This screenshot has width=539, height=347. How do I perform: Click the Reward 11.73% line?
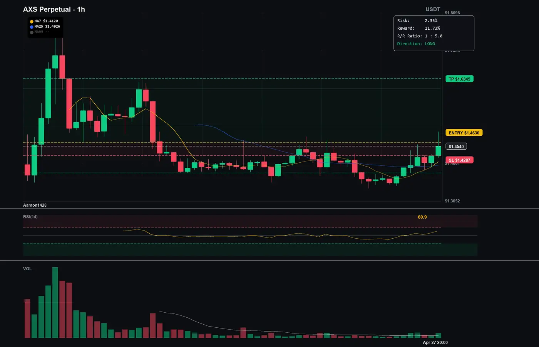[x=418, y=28]
